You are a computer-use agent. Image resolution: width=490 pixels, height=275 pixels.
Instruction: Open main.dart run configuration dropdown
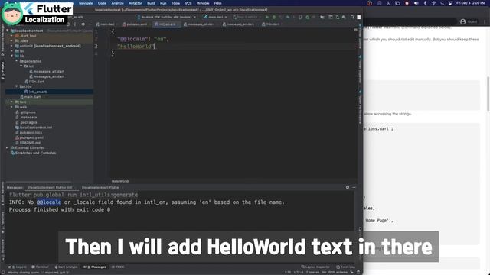(216, 17)
